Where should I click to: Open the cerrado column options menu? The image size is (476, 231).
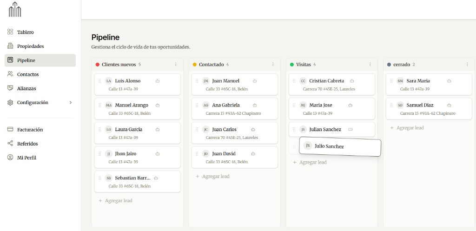tap(467, 65)
